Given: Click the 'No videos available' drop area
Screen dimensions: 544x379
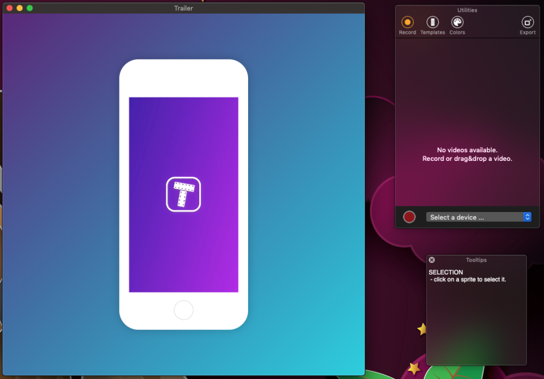Looking at the screenshot, I should click(x=467, y=154).
